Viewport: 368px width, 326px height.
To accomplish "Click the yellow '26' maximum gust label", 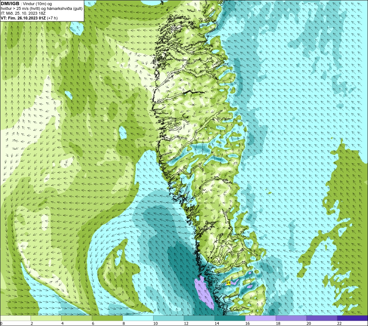I will point(229,283).
